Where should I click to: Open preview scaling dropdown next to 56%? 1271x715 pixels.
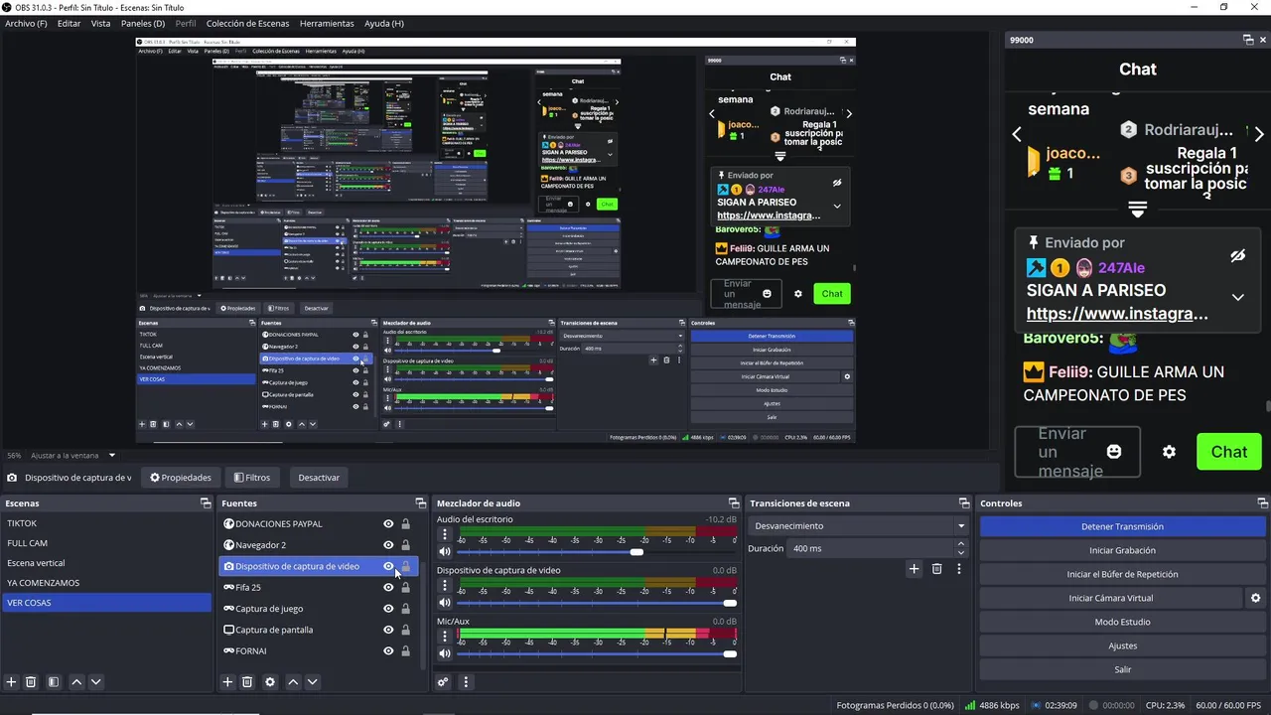tap(112, 456)
